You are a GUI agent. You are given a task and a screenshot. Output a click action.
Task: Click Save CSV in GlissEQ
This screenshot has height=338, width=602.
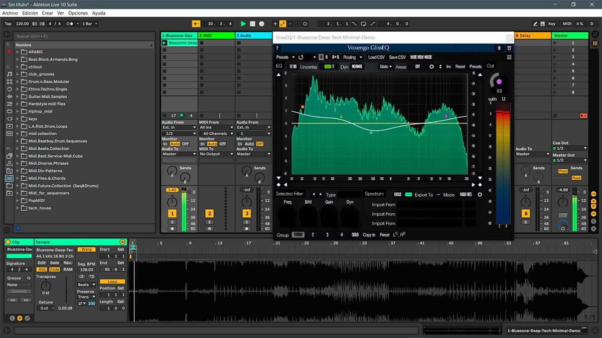click(397, 57)
